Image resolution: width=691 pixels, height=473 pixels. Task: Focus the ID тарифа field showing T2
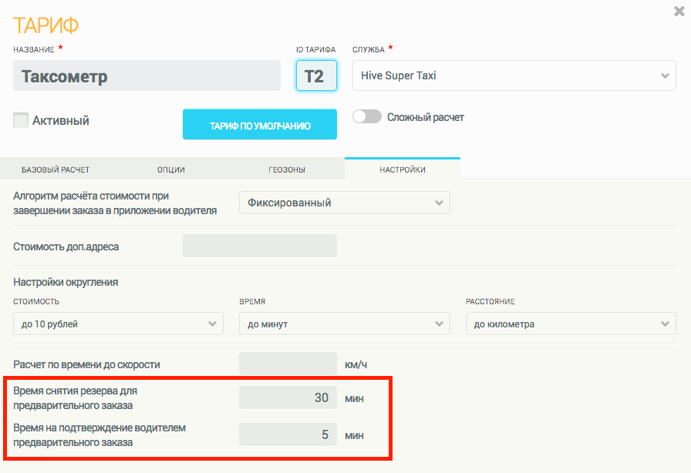click(x=316, y=76)
